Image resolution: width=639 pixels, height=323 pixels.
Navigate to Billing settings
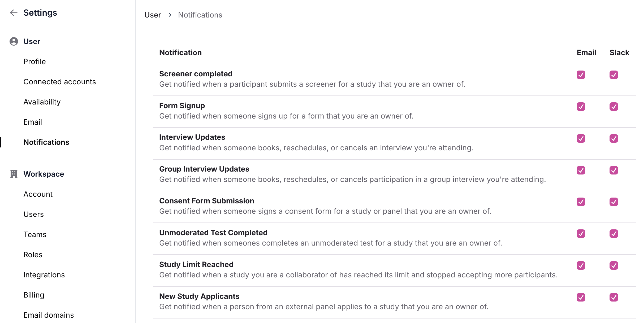coord(34,295)
